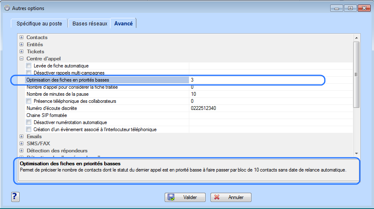The height and width of the screenshot is (209, 374).
Task: Click the vertical scrollbar thumb
Action: pos(356,75)
